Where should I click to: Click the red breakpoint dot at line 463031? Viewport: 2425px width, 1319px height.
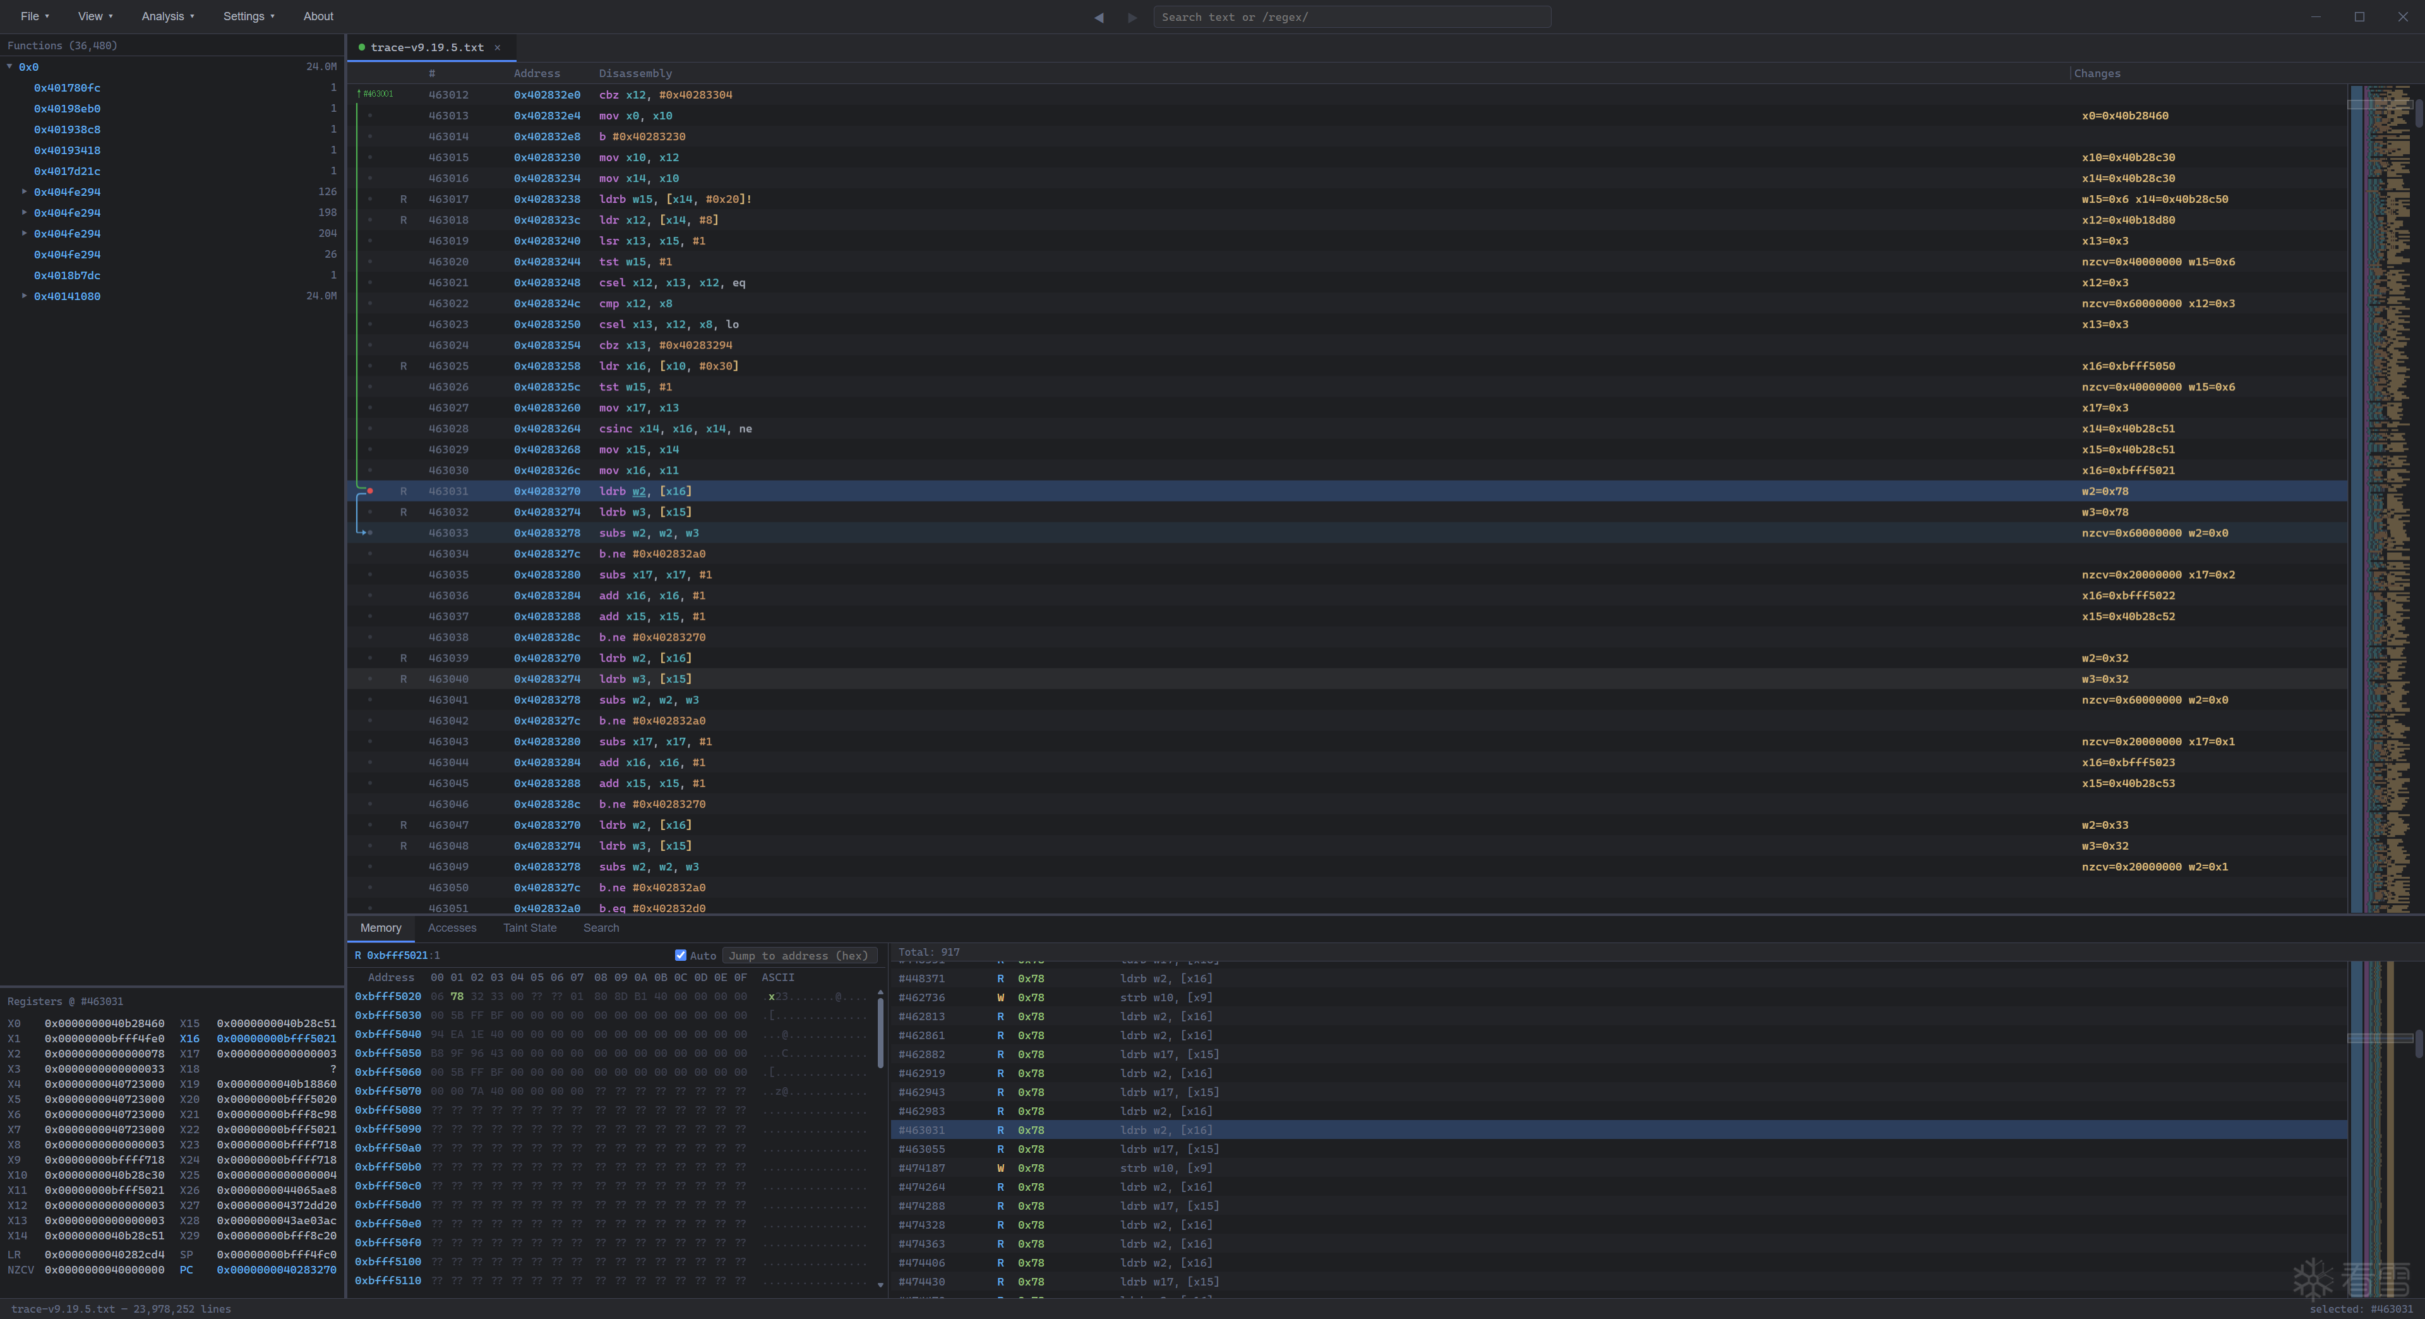370,491
